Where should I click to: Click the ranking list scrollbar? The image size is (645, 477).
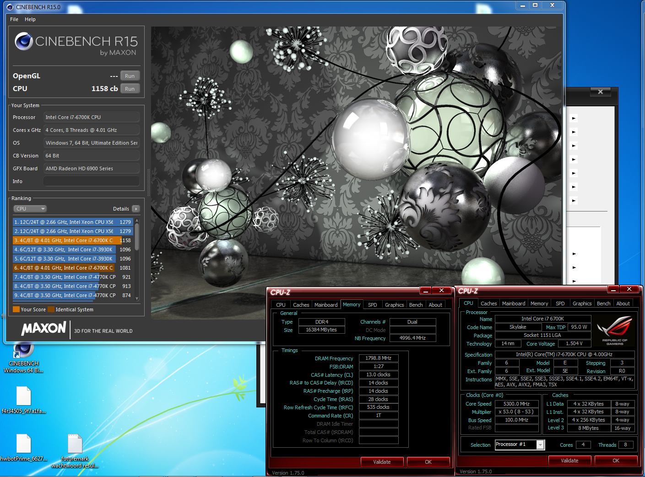(x=137, y=236)
